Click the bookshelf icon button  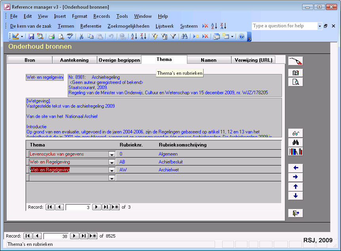(295, 152)
